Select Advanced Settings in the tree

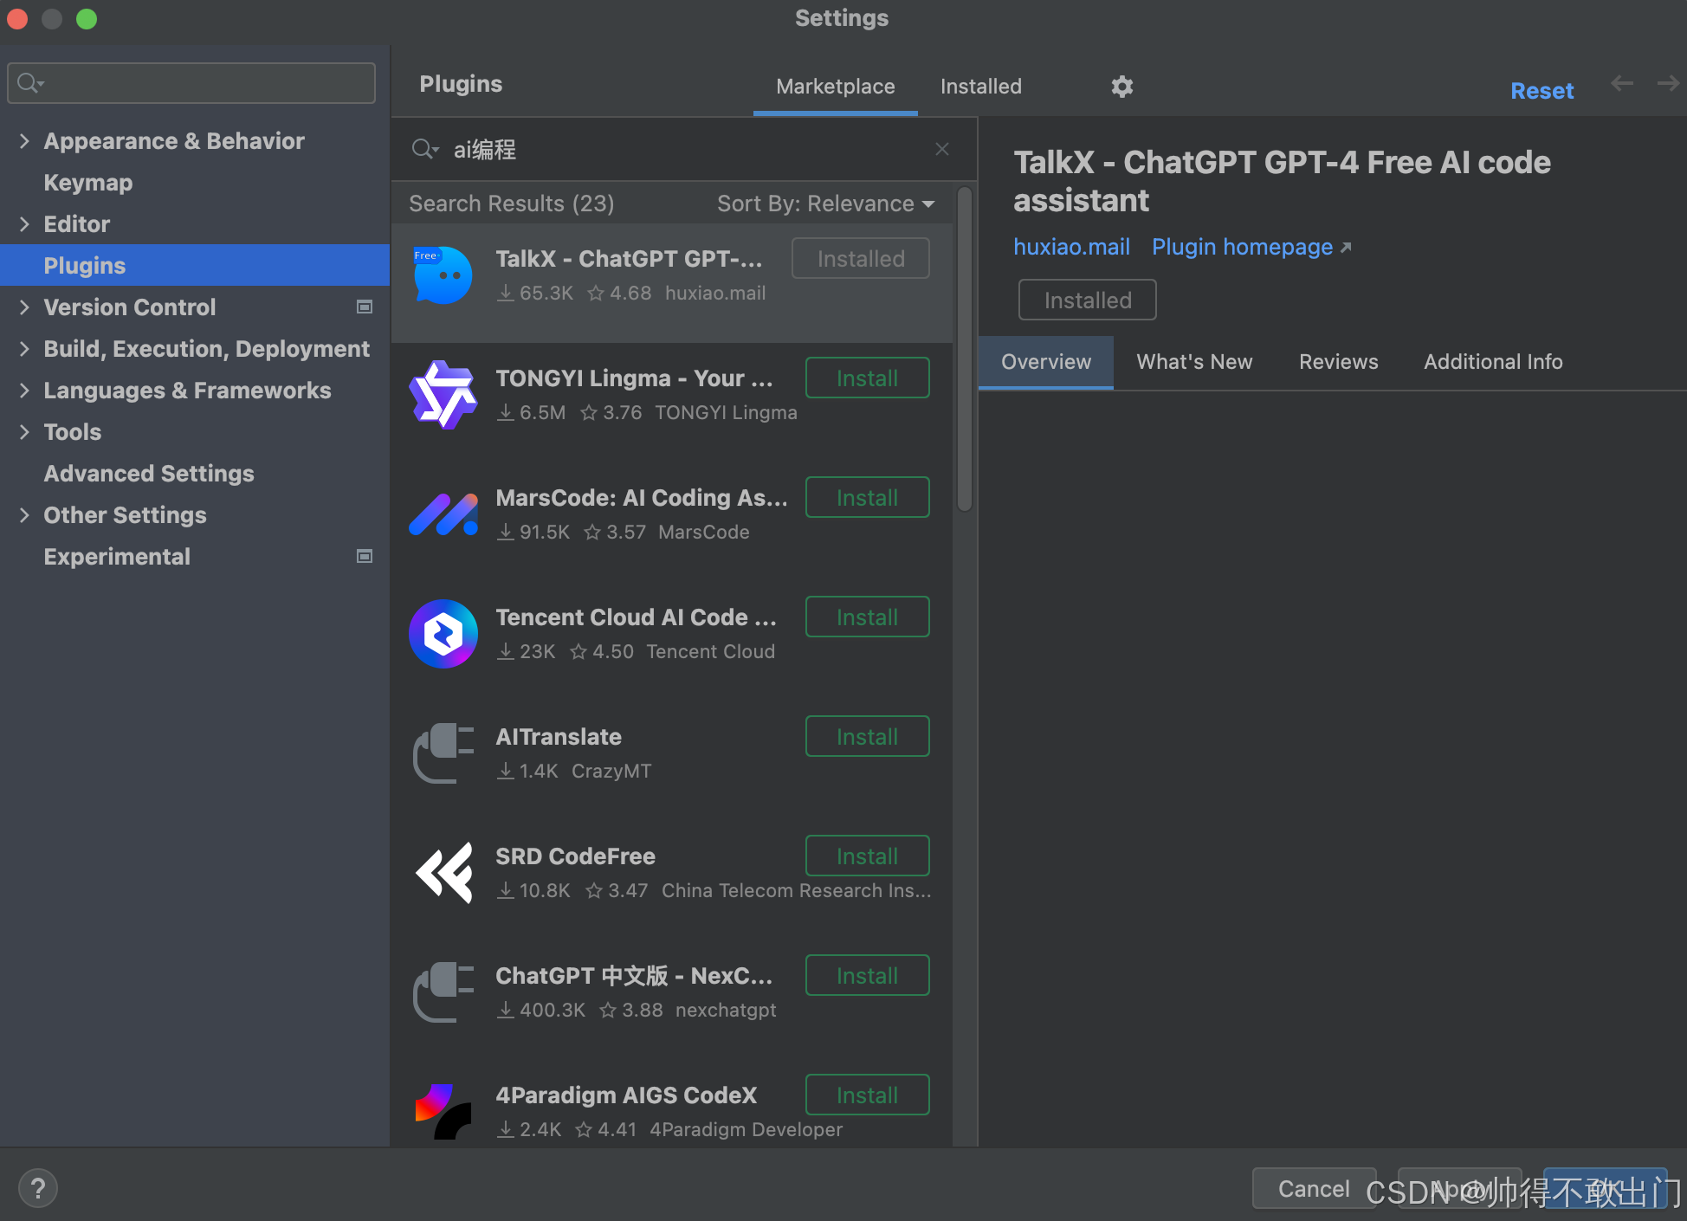coord(149,473)
